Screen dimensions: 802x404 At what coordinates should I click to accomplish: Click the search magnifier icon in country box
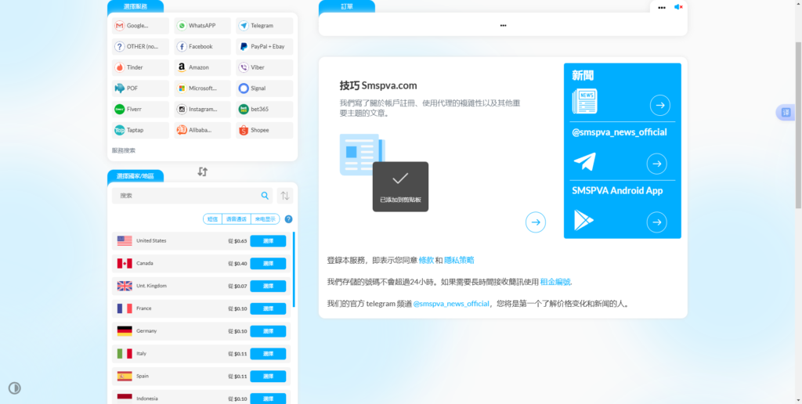[265, 196]
